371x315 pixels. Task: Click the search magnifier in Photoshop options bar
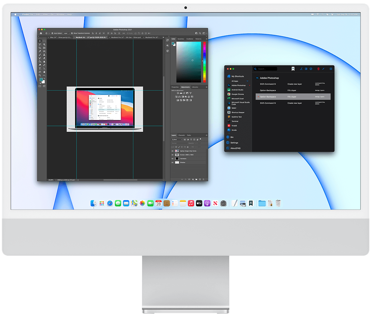pyautogui.click(x=200, y=33)
